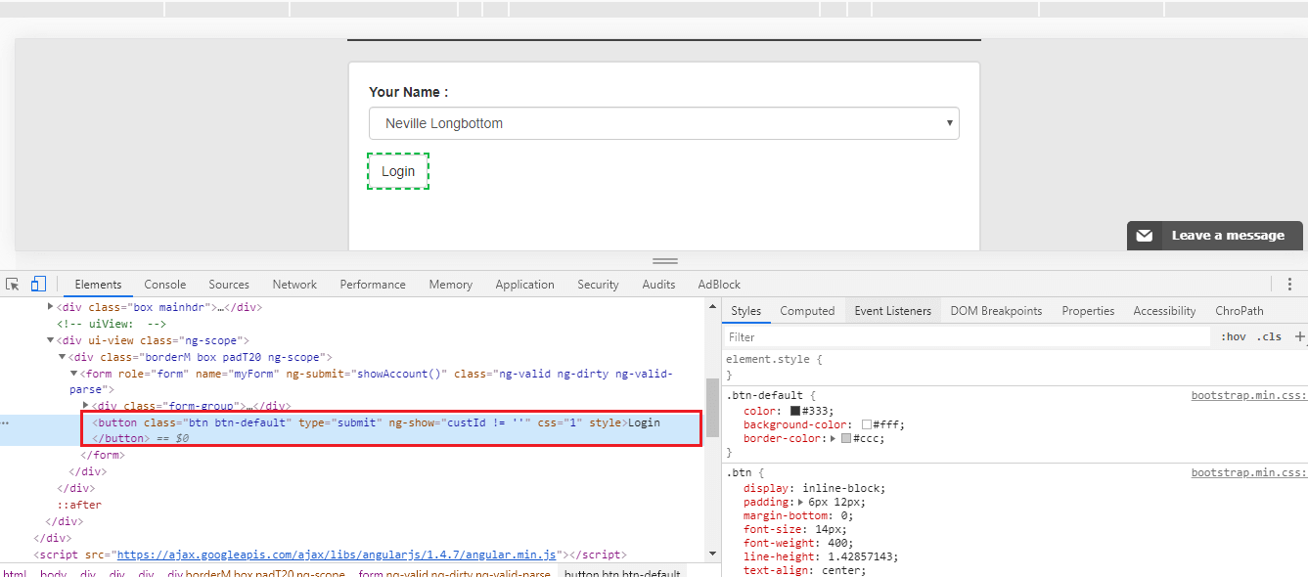Screen dimensions: 1308x577
Task: Open the AdBlock tab
Action: coord(719,285)
